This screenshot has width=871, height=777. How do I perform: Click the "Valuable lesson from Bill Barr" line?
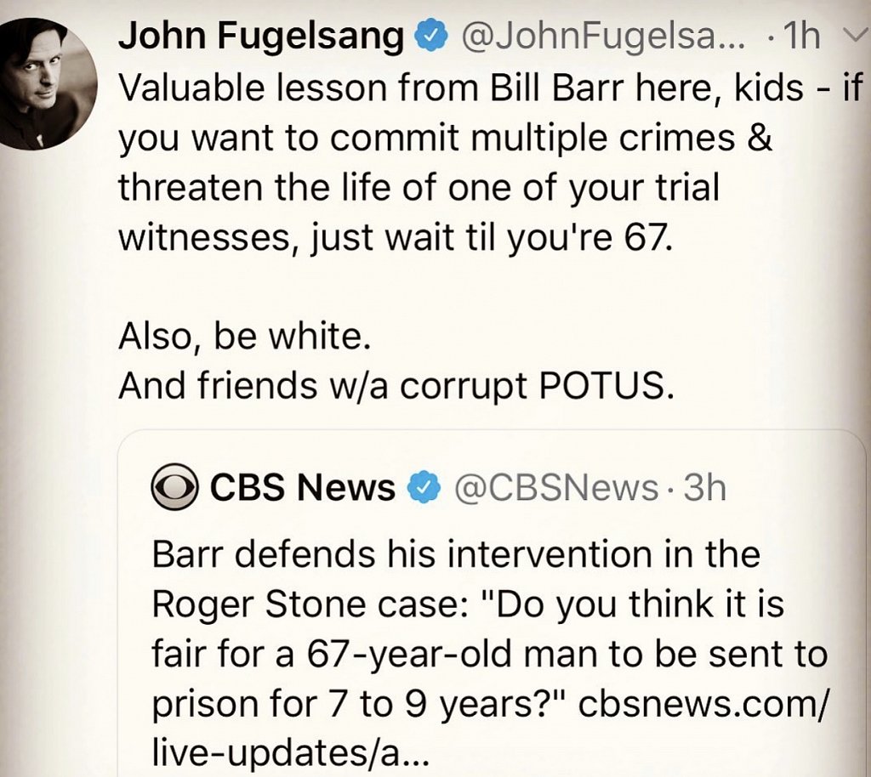coord(489,88)
